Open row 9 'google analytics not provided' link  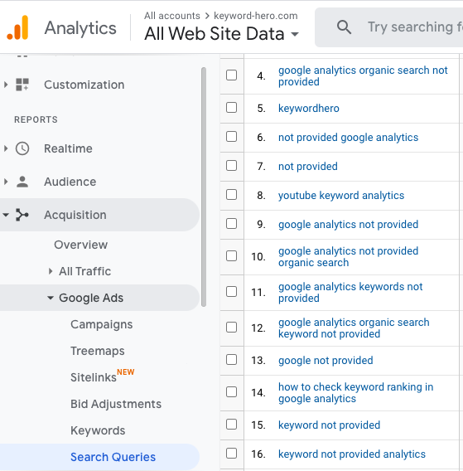(348, 225)
